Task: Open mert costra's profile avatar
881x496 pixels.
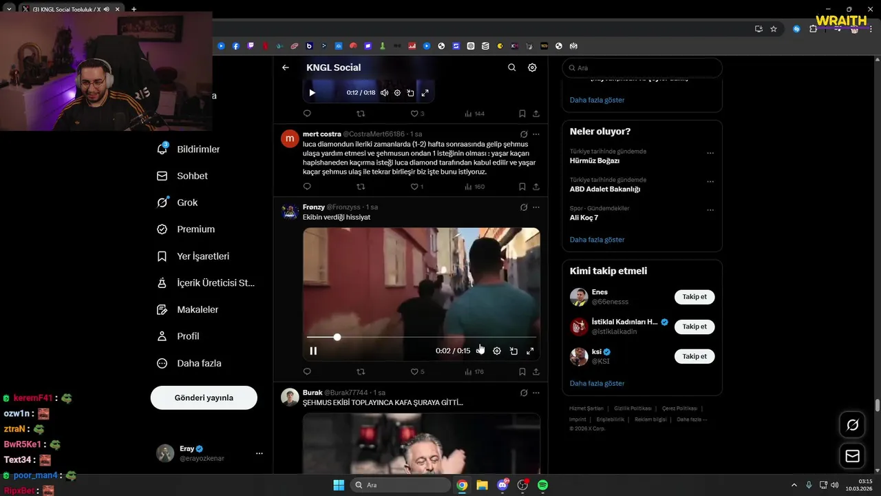Action: point(290,138)
